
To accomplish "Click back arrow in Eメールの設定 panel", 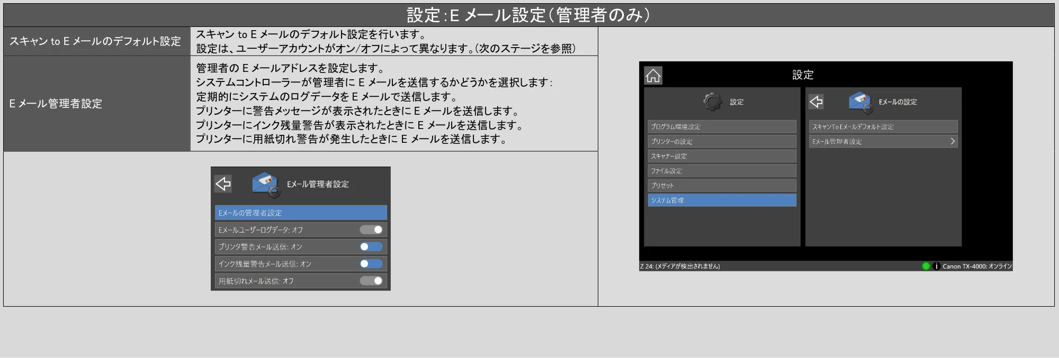I will pos(816,102).
